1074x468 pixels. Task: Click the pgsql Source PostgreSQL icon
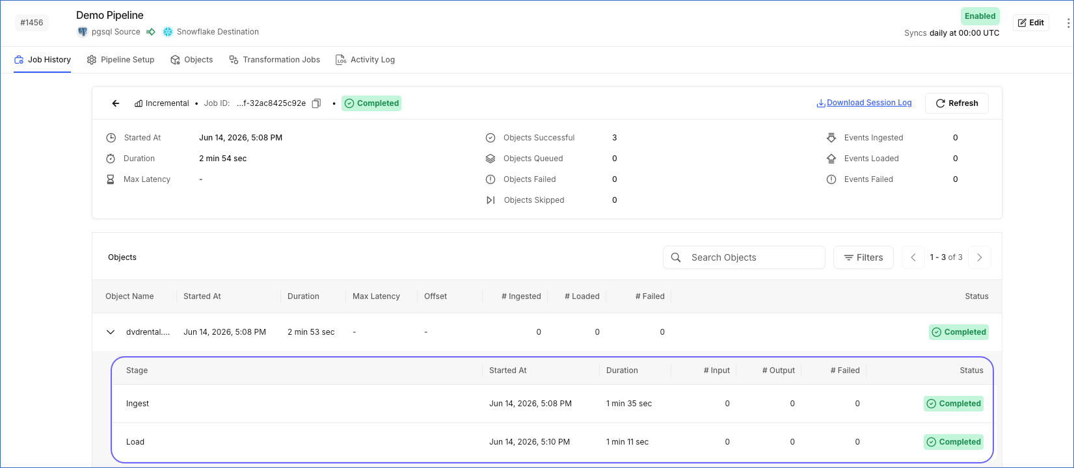coord(83,32)
